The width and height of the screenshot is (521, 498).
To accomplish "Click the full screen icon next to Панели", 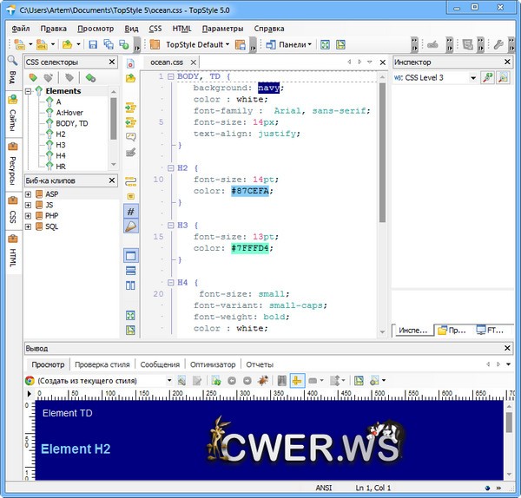I will pos(325,44).
